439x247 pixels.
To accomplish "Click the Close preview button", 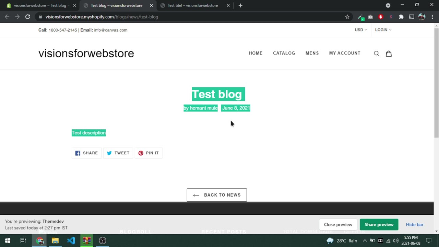I will 338,224.
